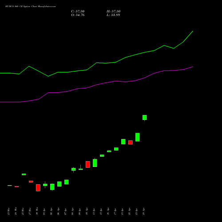This screenshot has height=222, width=222.
Task: Click the 06 Apr date label
Action: 58,211
